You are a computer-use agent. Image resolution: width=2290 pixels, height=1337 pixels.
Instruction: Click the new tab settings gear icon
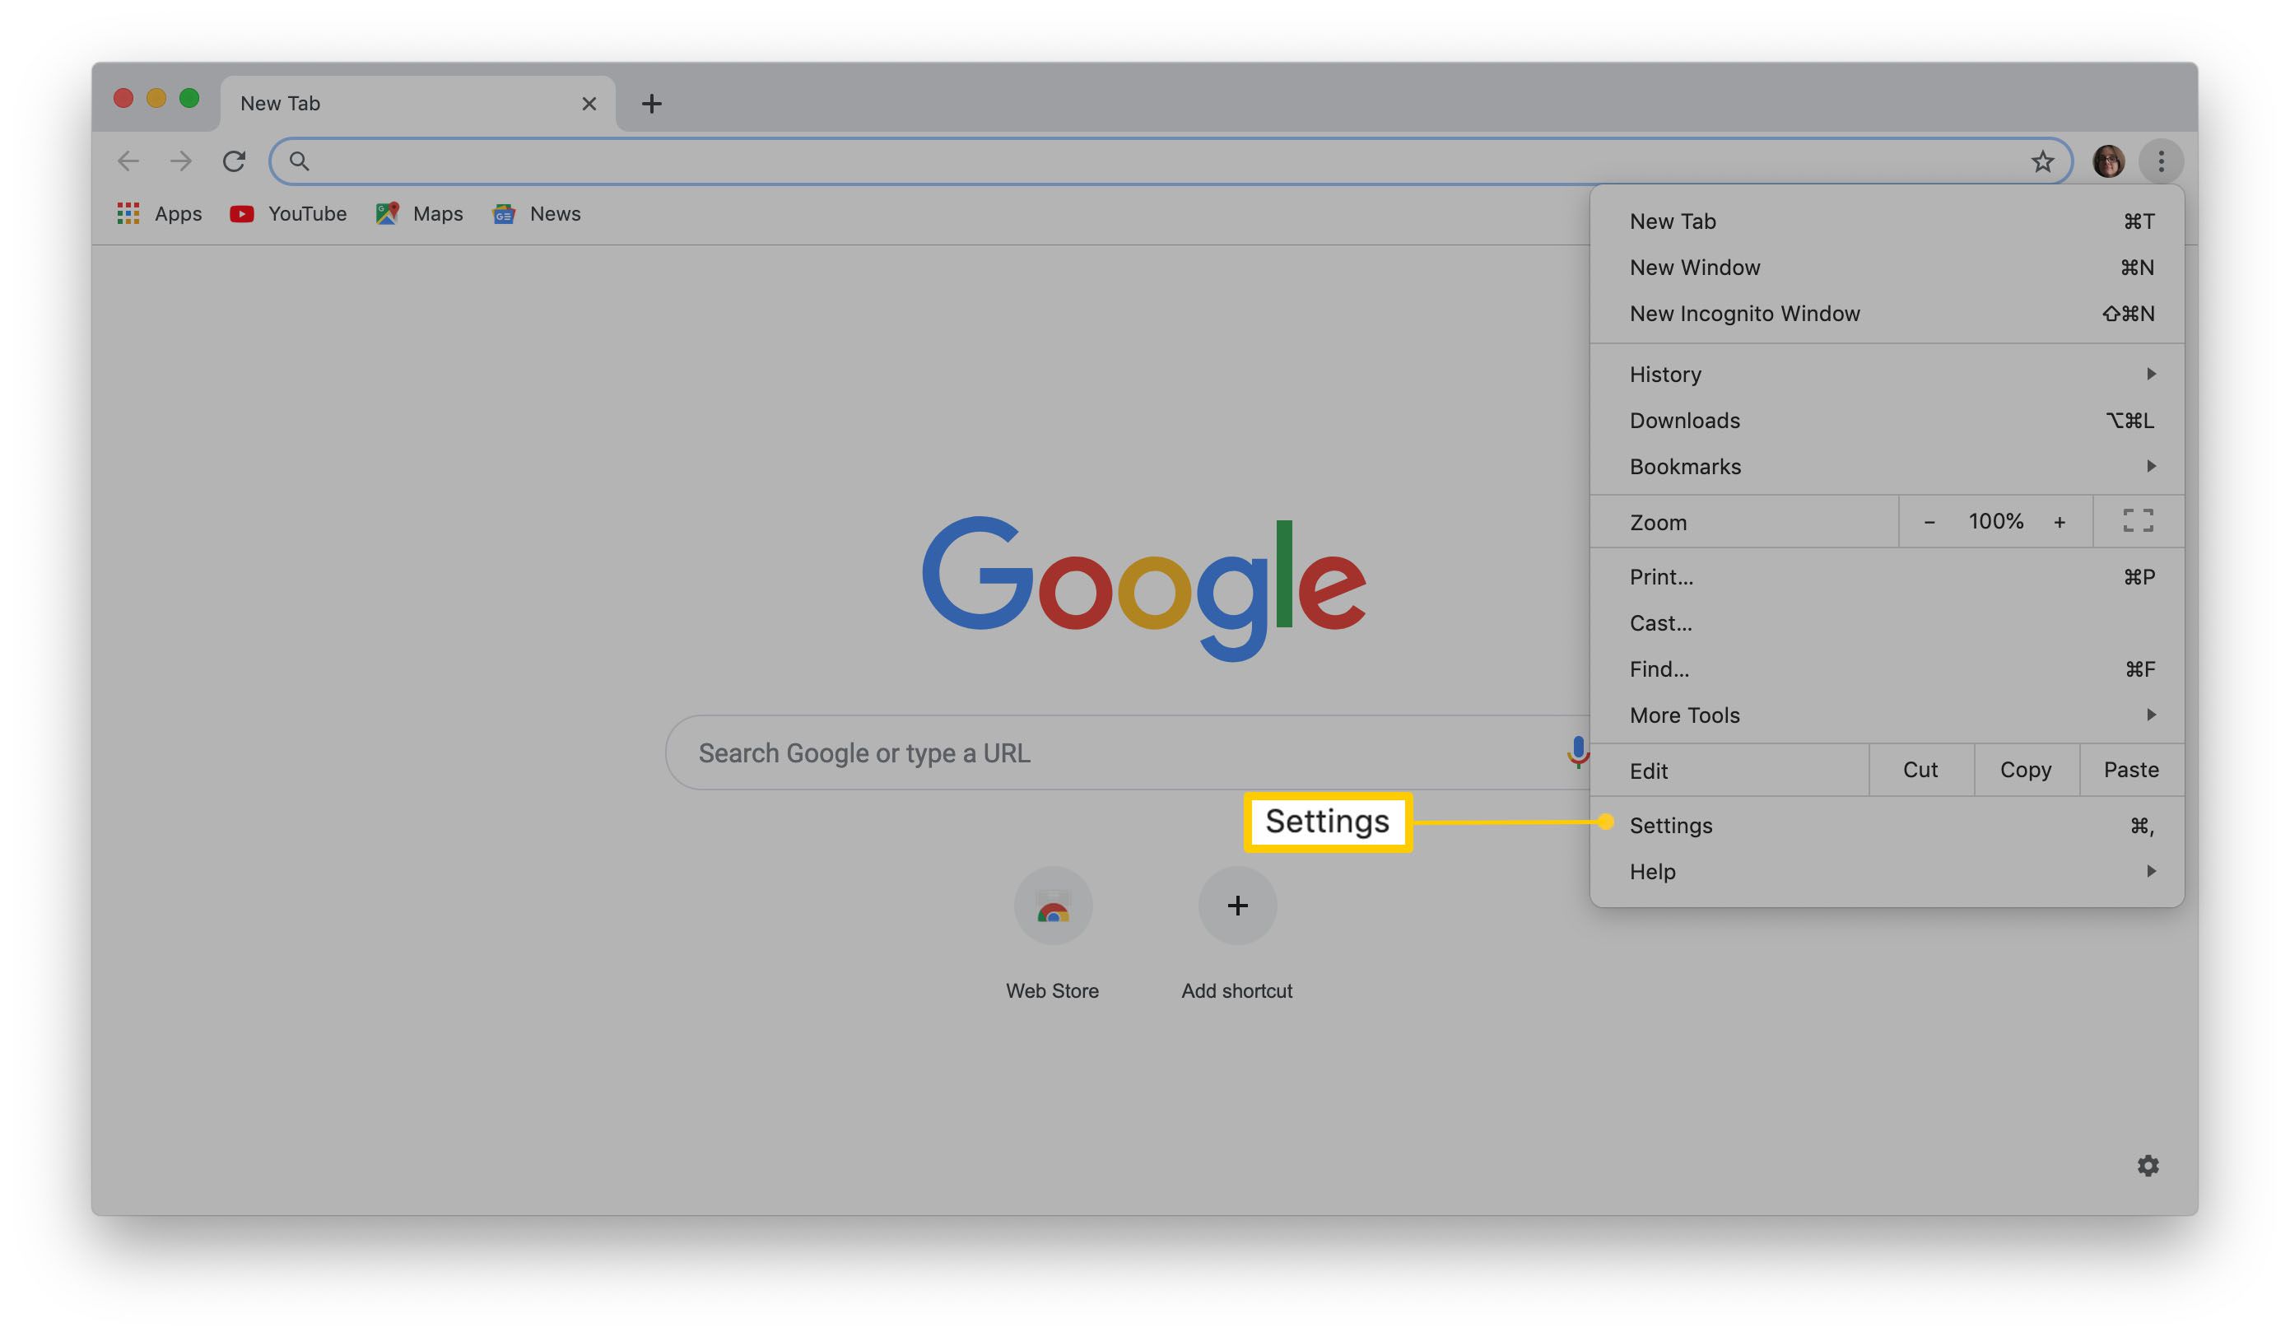point(2147,1165)
